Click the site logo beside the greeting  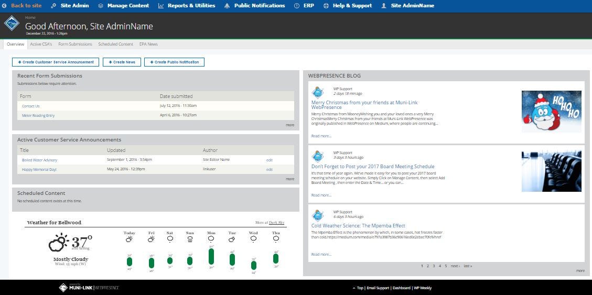click(x=12, y=24)
